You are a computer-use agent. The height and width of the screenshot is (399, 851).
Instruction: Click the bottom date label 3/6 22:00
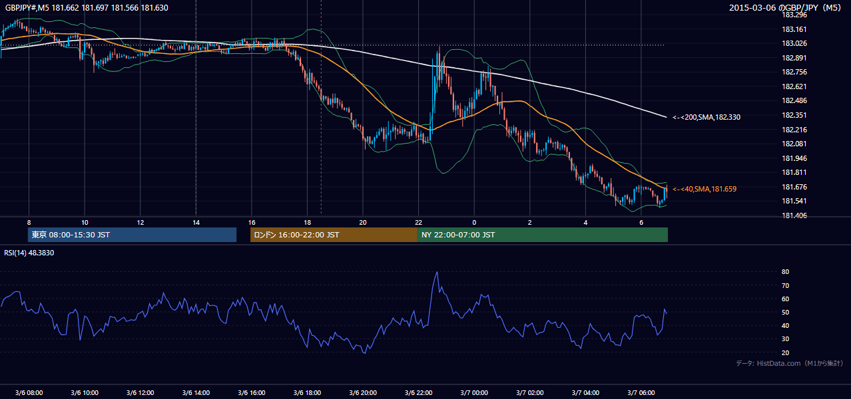click(x=418, y=392)
